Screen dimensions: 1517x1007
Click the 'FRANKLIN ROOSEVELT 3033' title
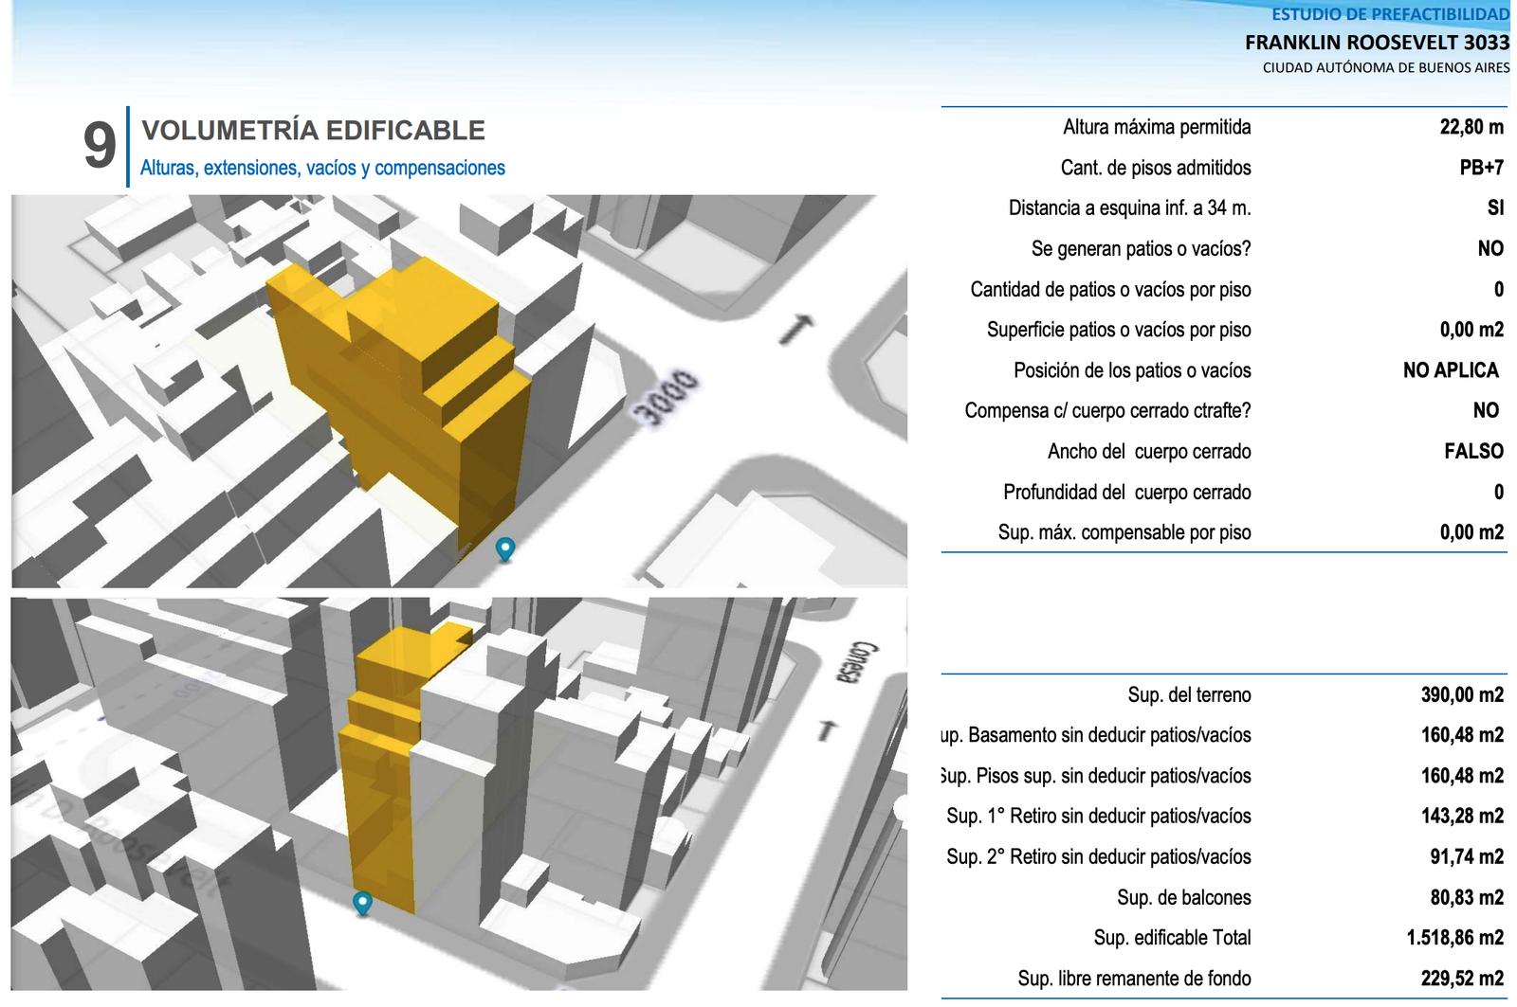(1377, 43)
